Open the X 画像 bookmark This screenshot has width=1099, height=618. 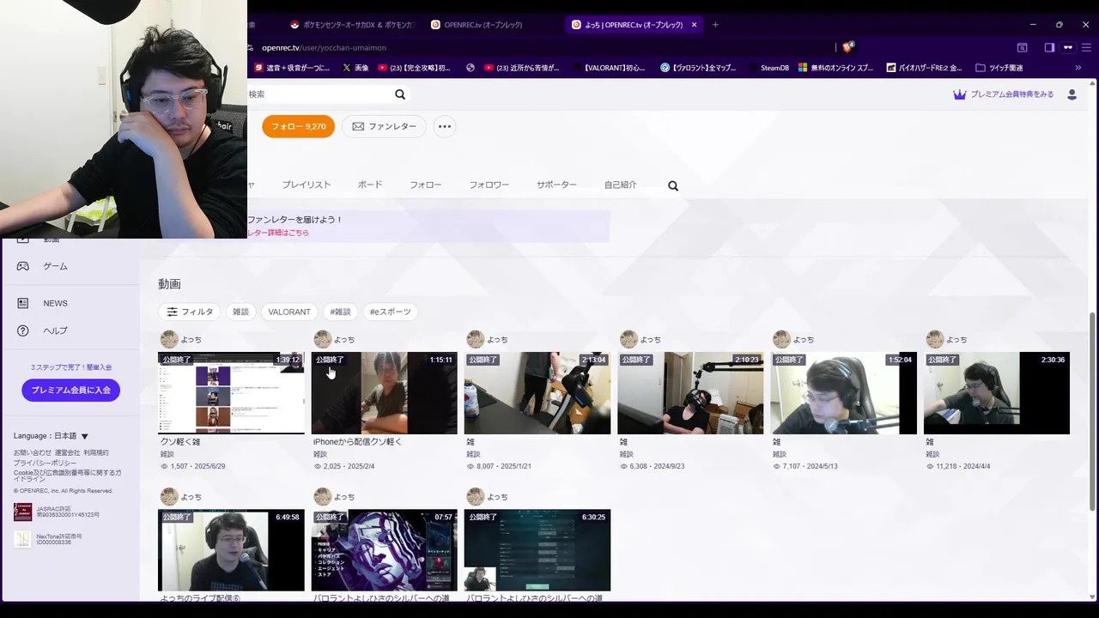355,68
